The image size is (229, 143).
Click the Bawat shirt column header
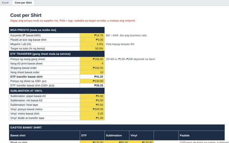[x=44, y=135]
